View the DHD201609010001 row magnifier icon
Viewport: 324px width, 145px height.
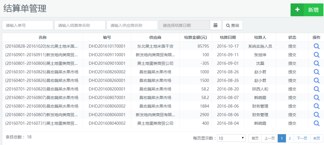point(316,63)
